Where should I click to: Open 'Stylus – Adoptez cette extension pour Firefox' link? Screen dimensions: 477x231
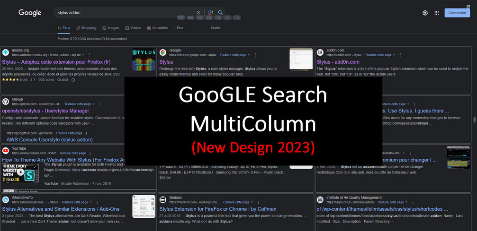[x=56, y=62]
